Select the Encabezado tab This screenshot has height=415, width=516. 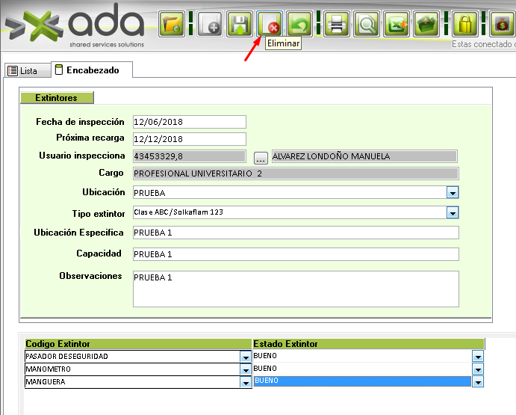(88, 70)
